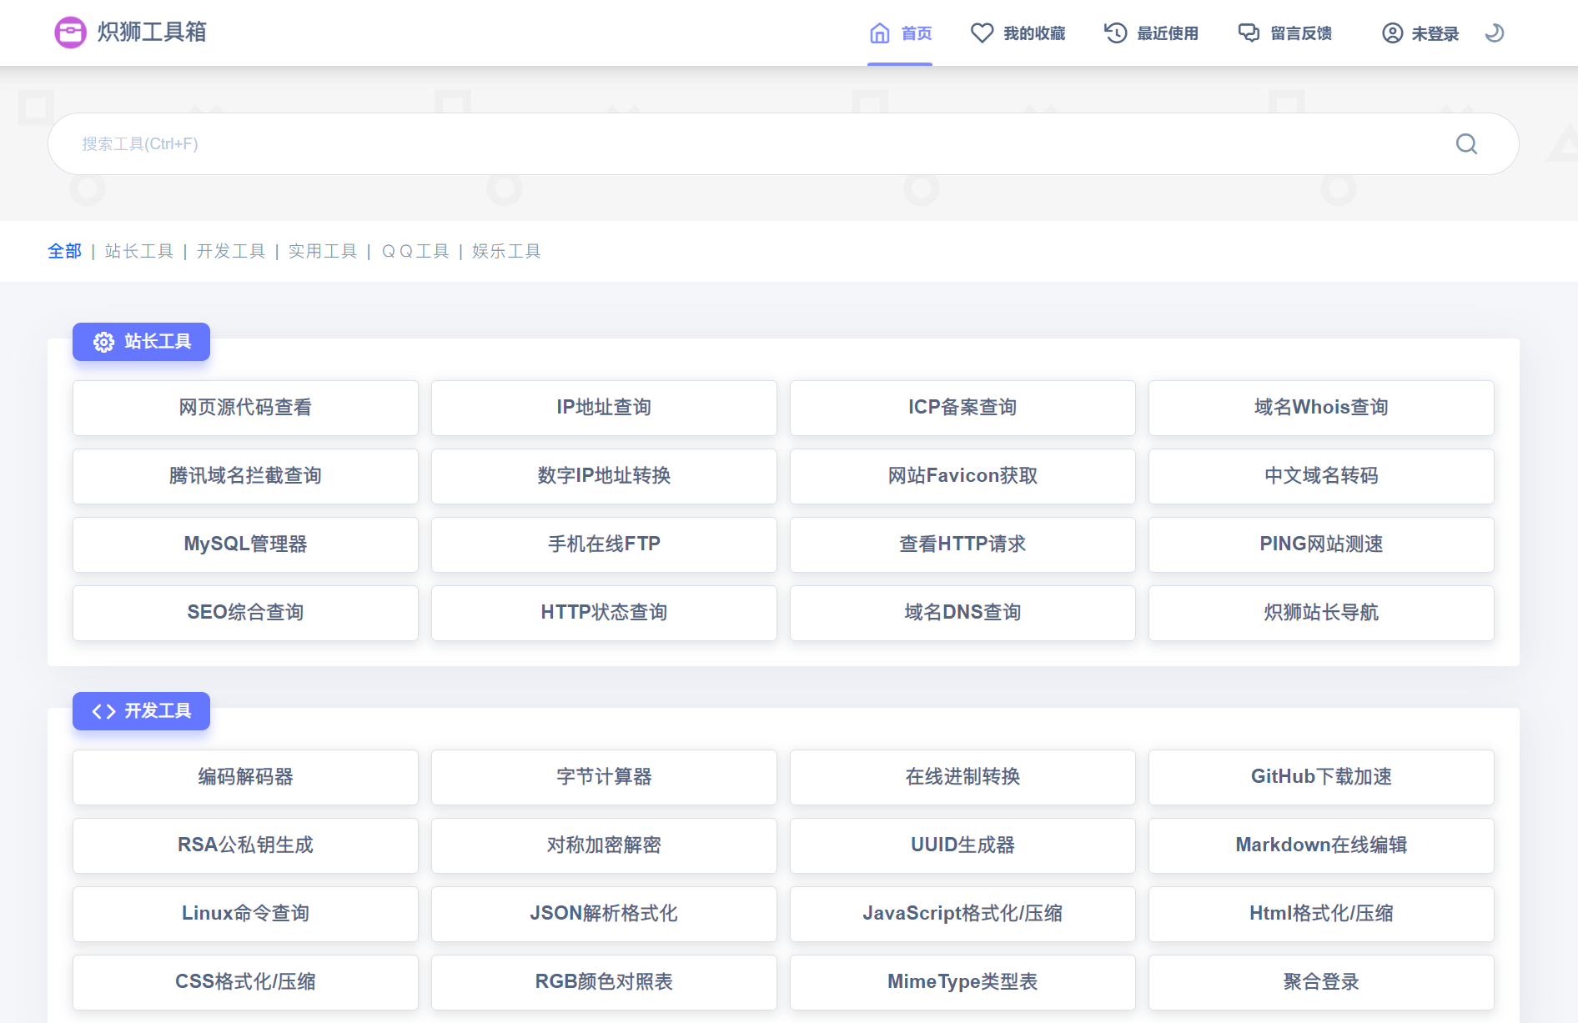Click the user avatar icon for 未登录
The image size is (1578, 1023).
(x=1392, y=33)
